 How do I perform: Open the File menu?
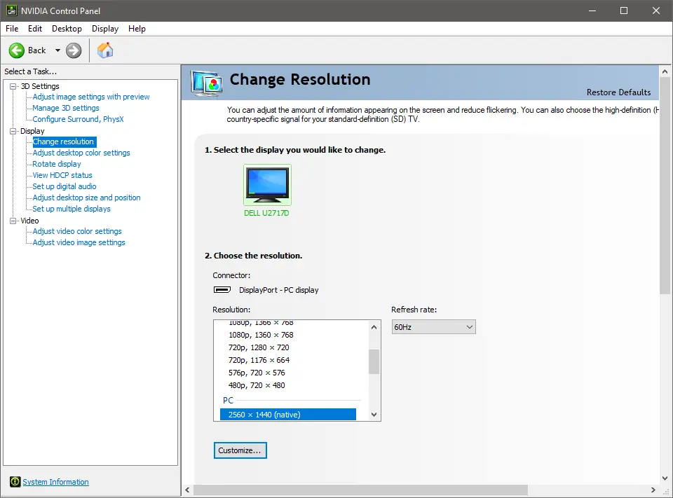click(x=12, y=29)
